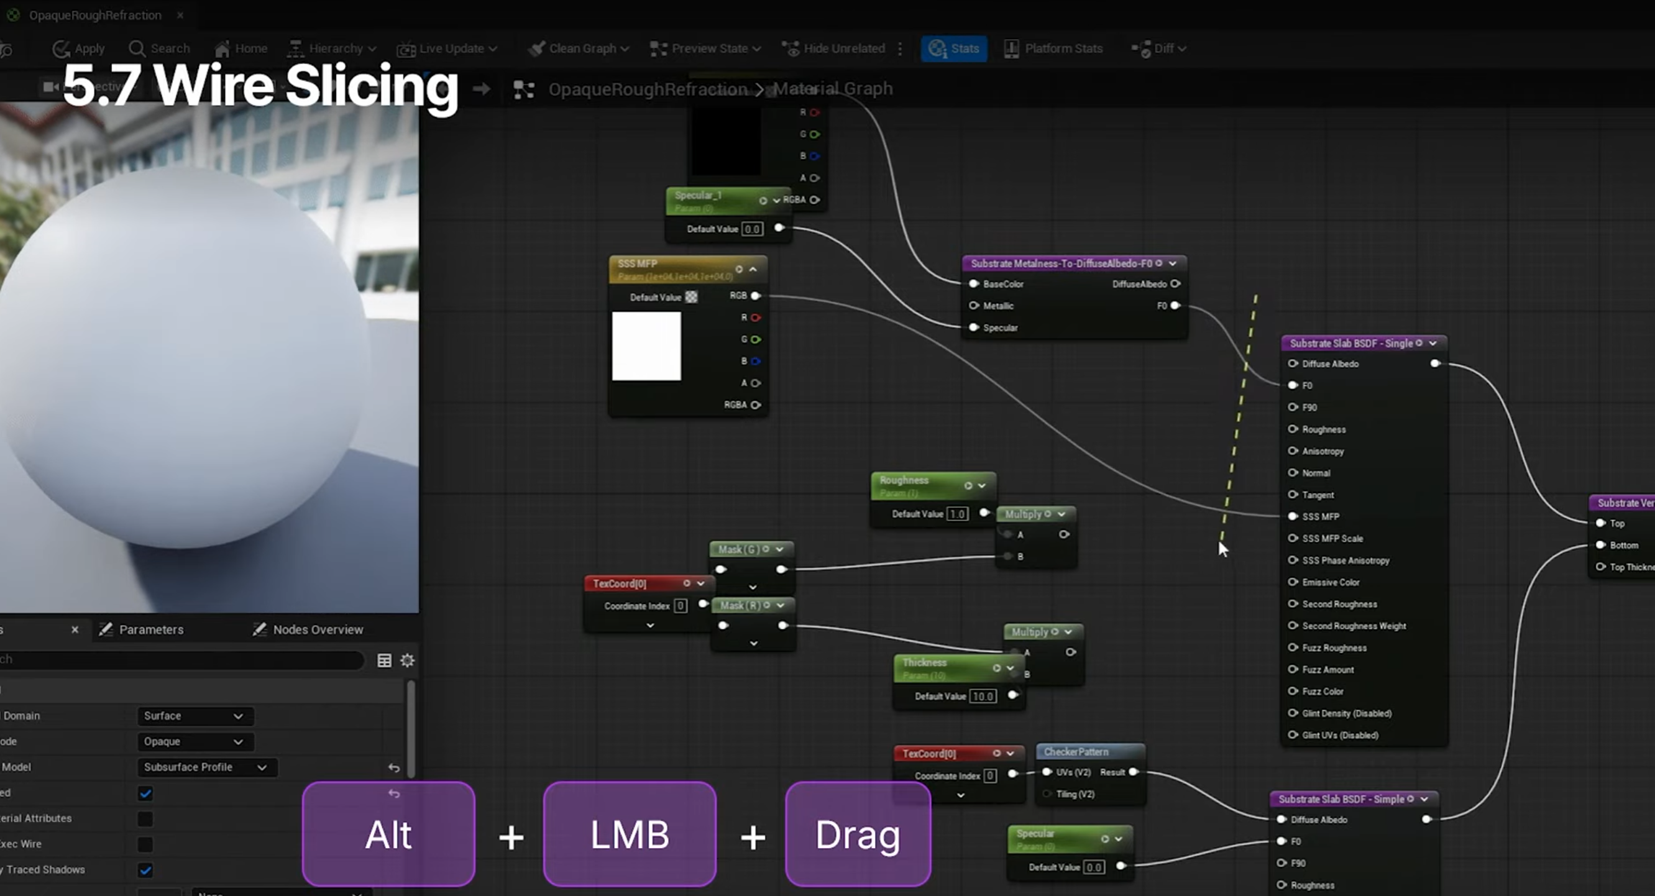Switch to the Parameters tab
Viewport: 1655px width, 896px height.
142,629
